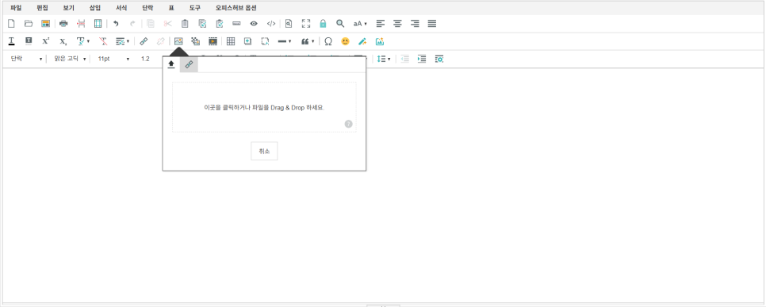The width and height of the screenshot is (766, 307).
Task: Open the 서식 menu
Action: 121,8
